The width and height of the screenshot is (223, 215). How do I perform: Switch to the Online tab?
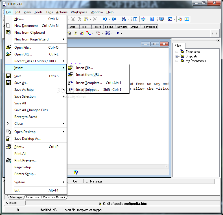pos(134,27)
